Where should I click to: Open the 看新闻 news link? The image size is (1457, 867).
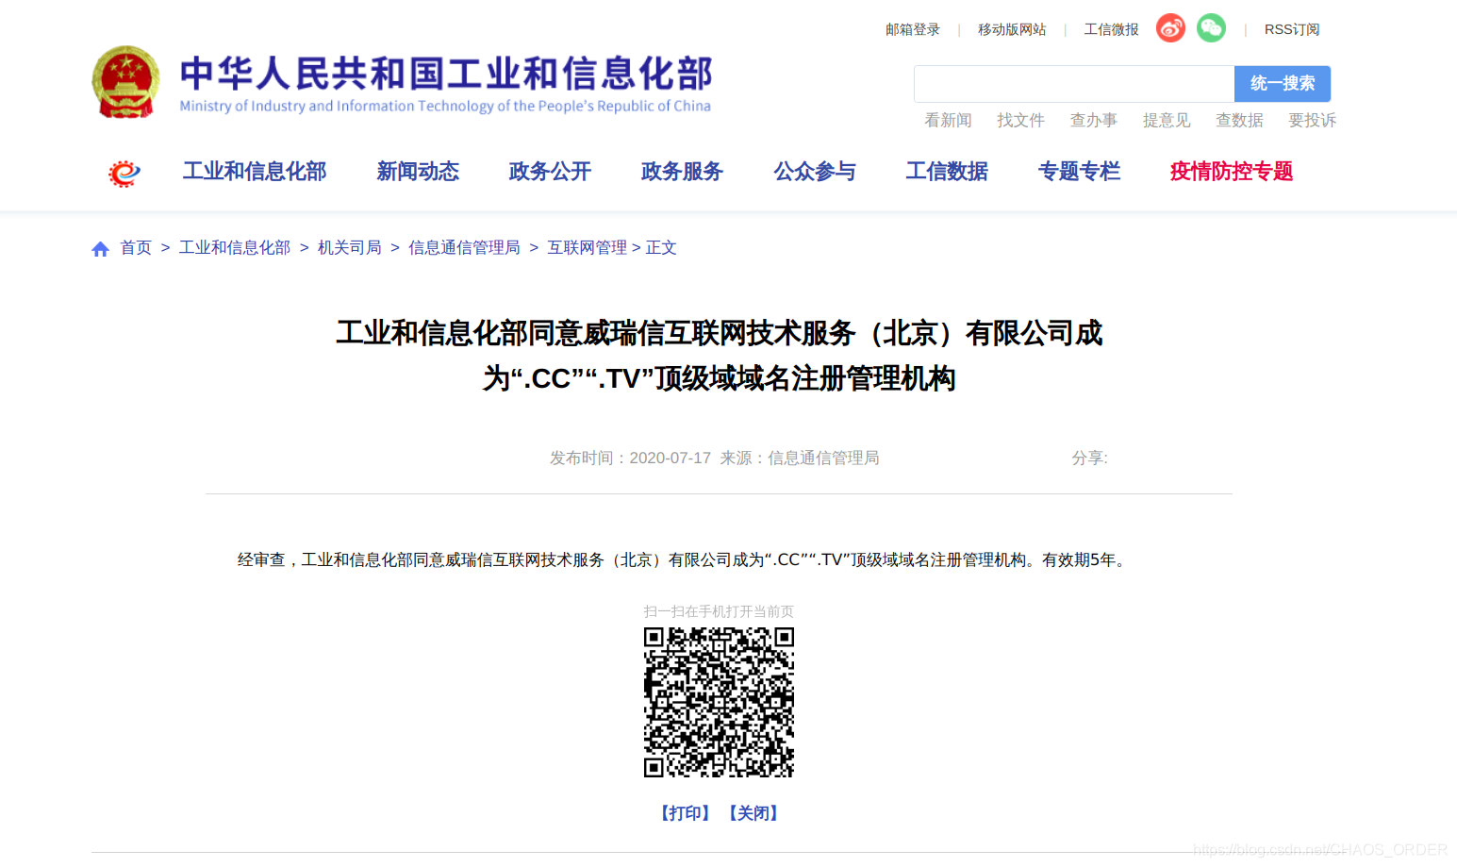coord(948,120)
